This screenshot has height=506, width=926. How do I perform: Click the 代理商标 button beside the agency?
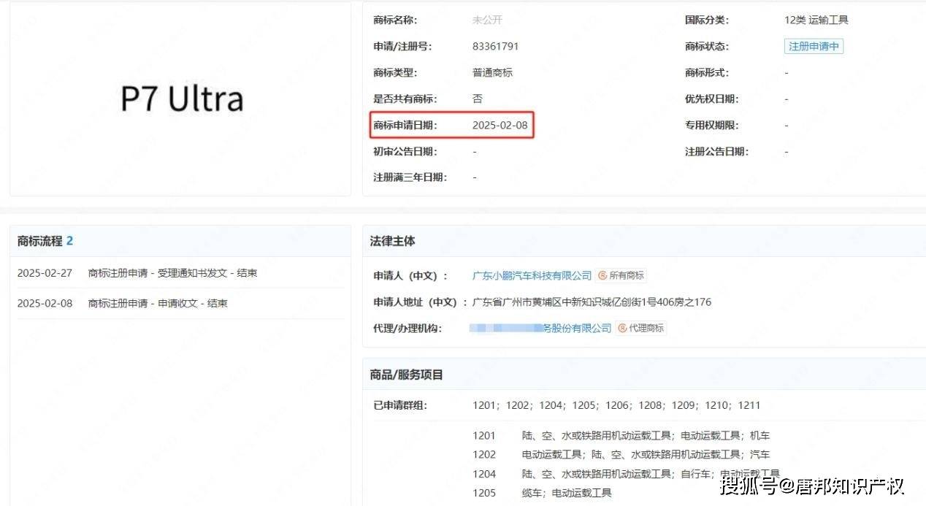(x=641, y=328)
